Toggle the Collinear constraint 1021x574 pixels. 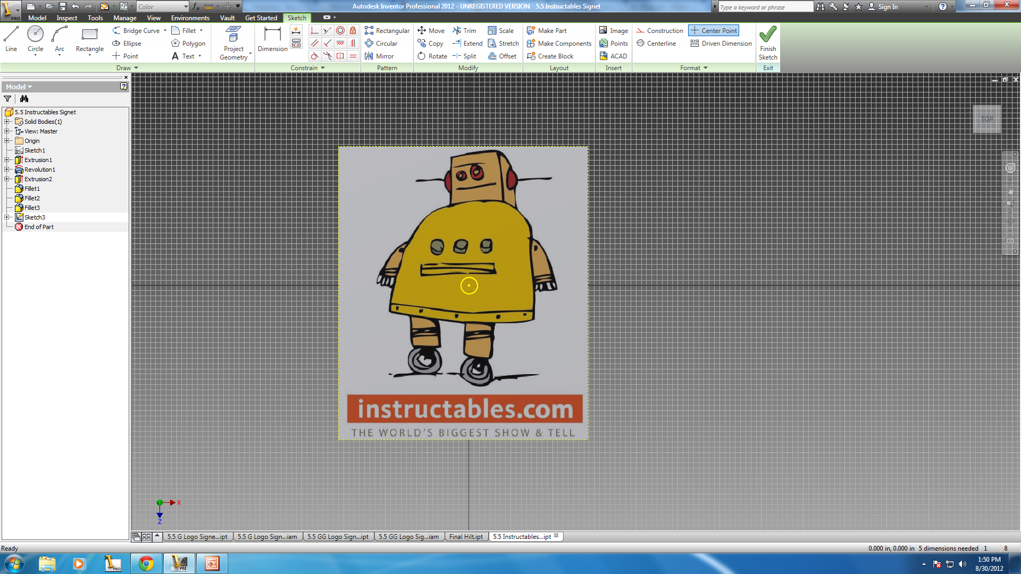tap(328, 31)
